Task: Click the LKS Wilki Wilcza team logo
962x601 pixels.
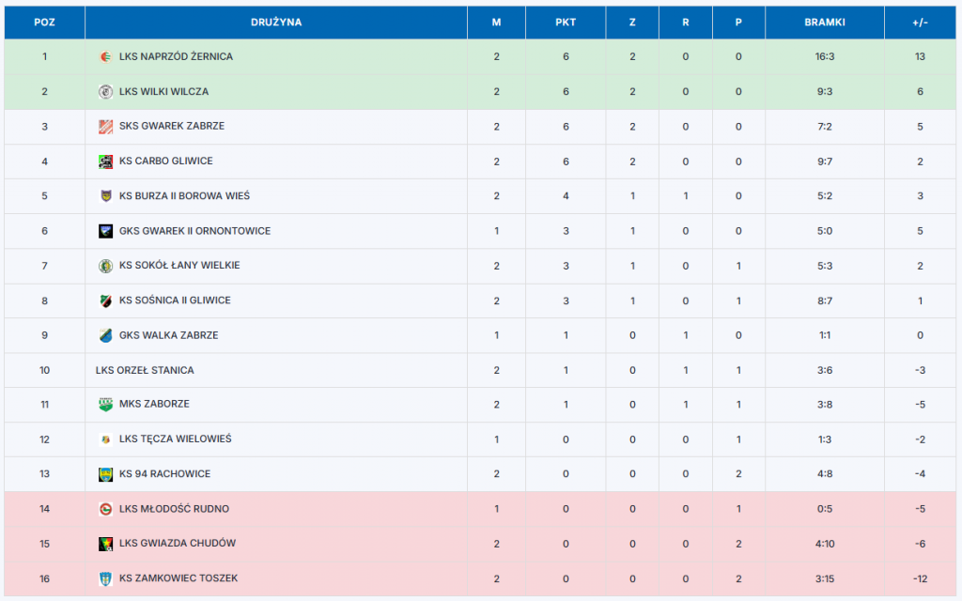Action: (106, 92)
